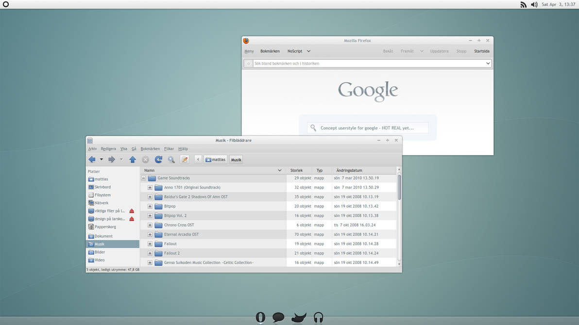This screenshot has height=325, width=579.
Task: Open the Nätverk location in the sidebar
Action: pos(99,203)
